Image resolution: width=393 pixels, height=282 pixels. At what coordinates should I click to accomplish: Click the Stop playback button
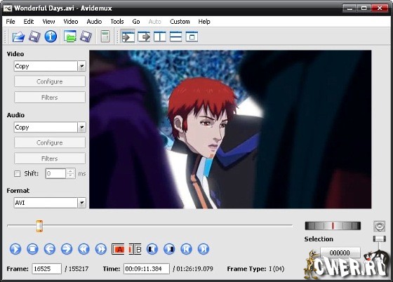32,249
